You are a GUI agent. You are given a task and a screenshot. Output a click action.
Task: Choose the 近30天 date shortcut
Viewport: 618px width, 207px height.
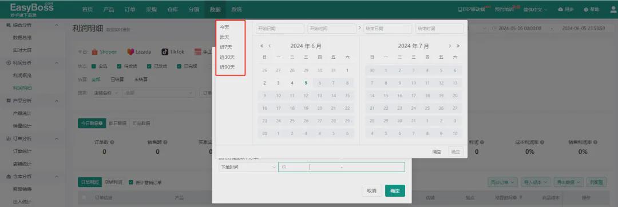227,57
